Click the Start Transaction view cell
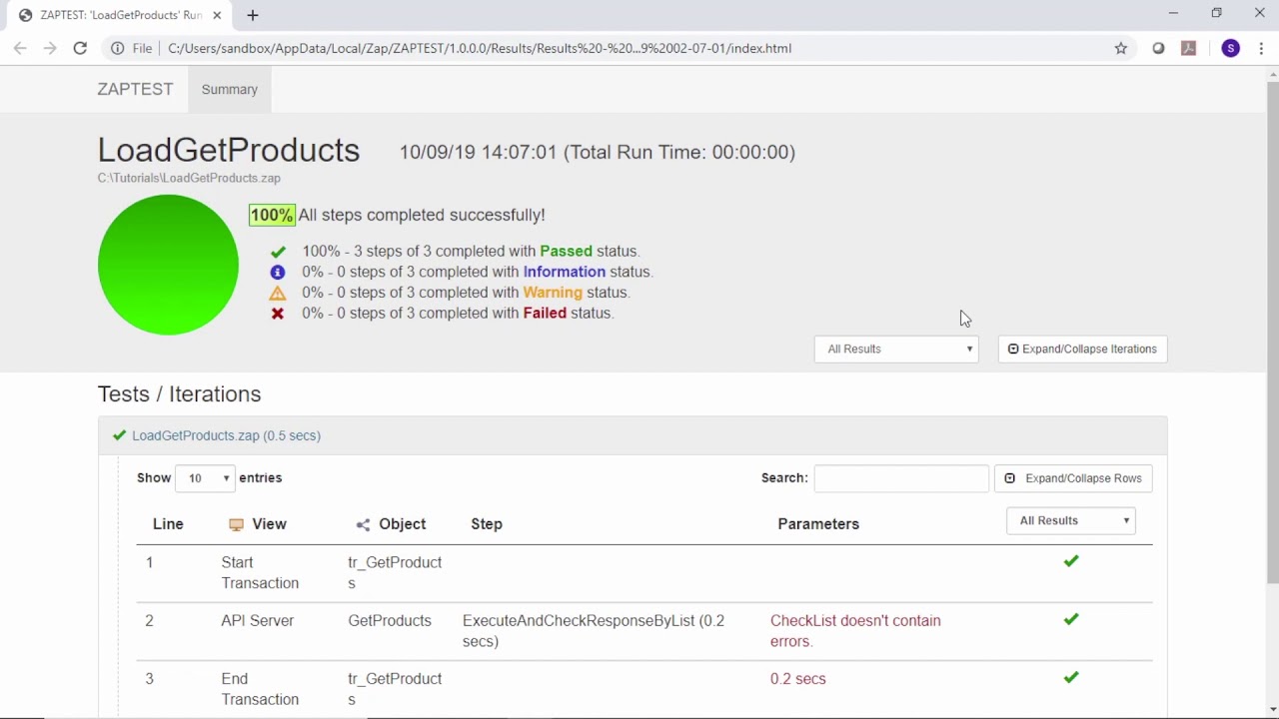Viewport: 1279px width, 719px height. click(260, 573)
